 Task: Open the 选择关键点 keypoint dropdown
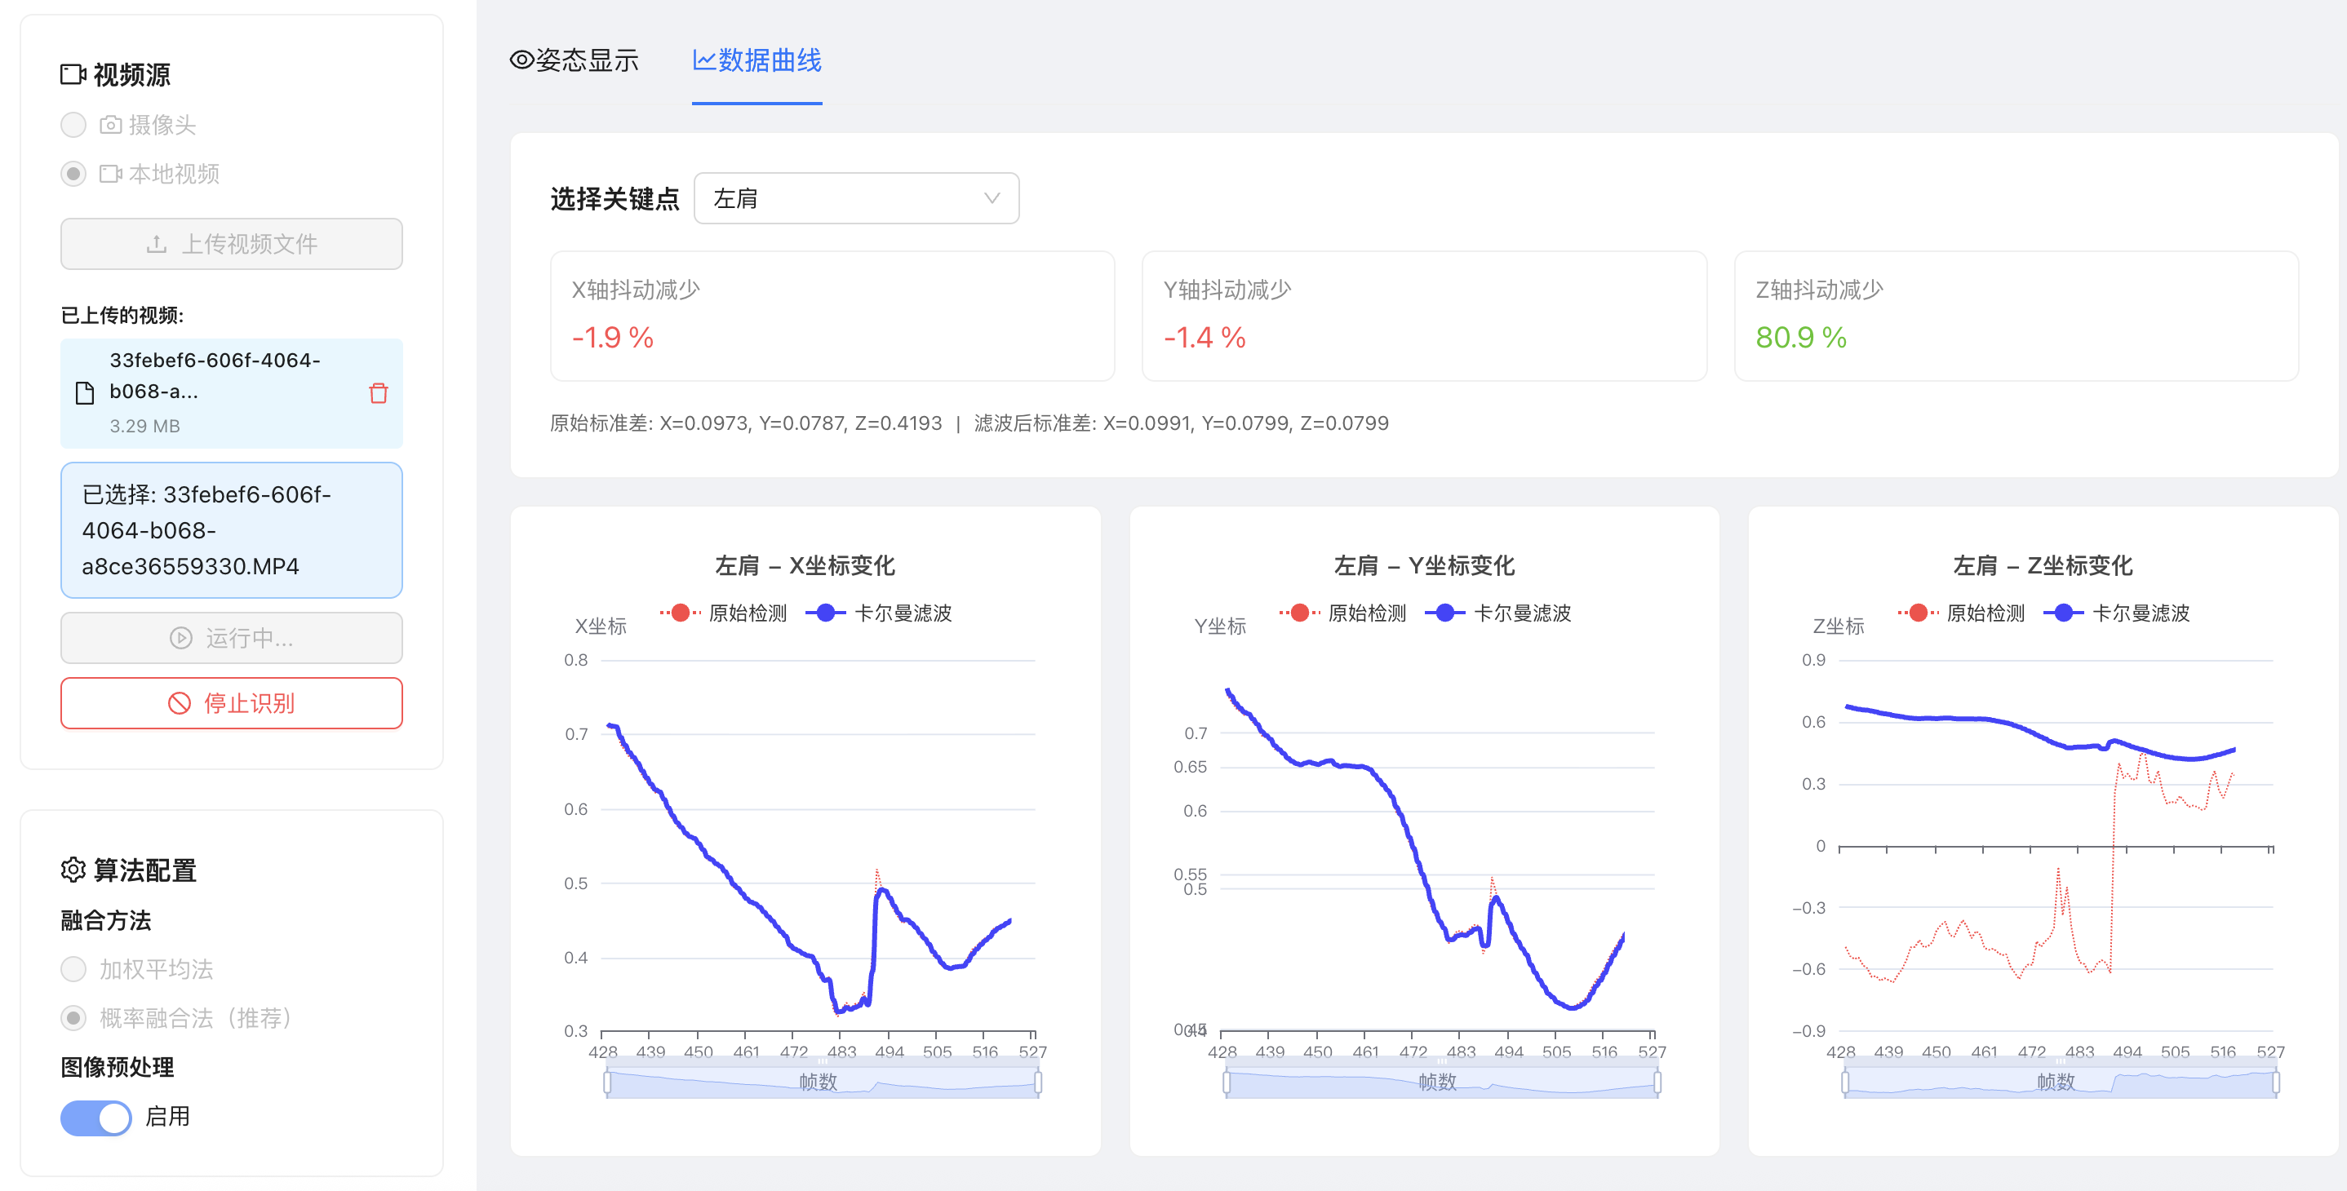[x=854, y=197]
